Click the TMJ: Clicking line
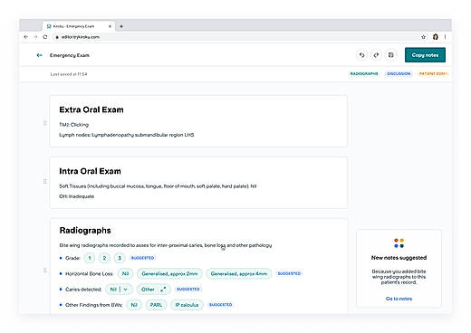Image resolution: width=471 pixels, height=333 pixels. tap(74, 125)
